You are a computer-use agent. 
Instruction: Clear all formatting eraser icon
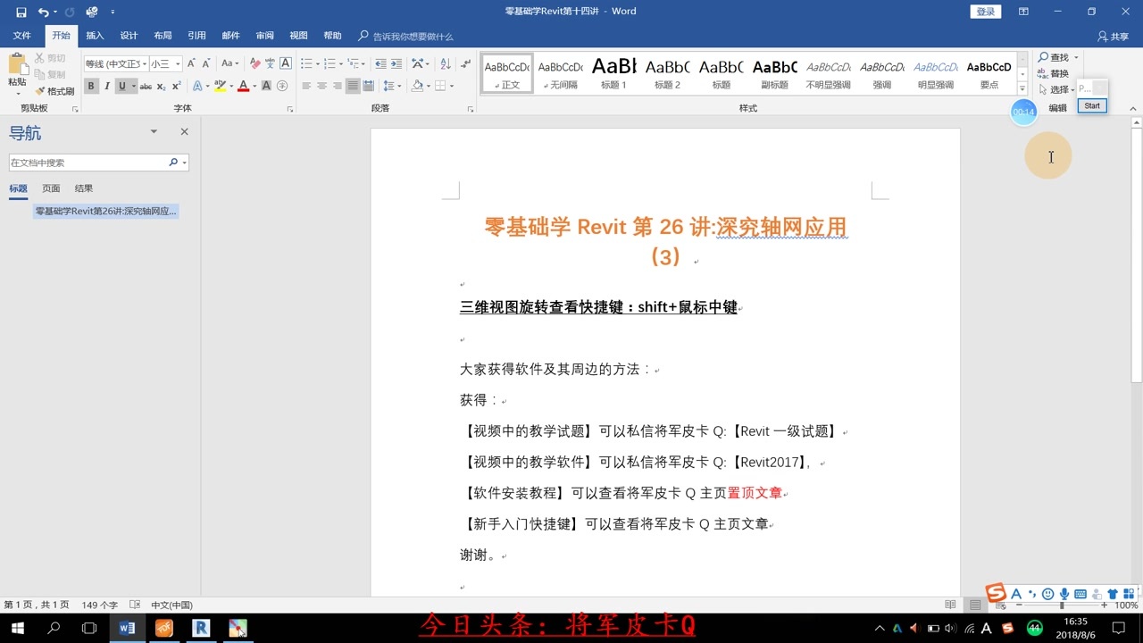tap(254, 63)
